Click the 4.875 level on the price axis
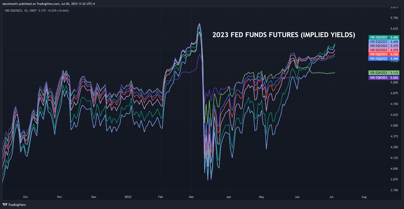 (394, 93)
